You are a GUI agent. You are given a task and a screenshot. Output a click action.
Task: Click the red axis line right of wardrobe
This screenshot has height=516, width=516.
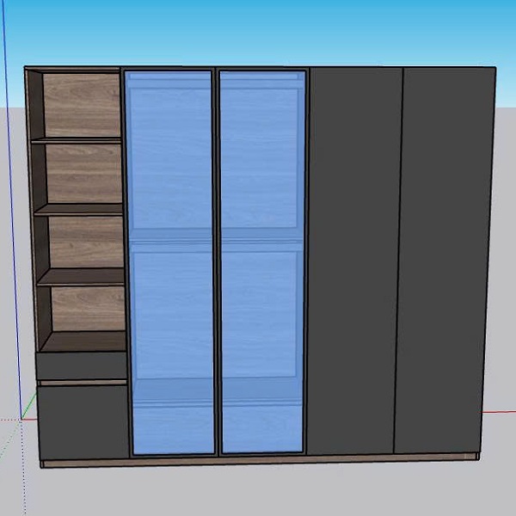click(x=503, y=412)
